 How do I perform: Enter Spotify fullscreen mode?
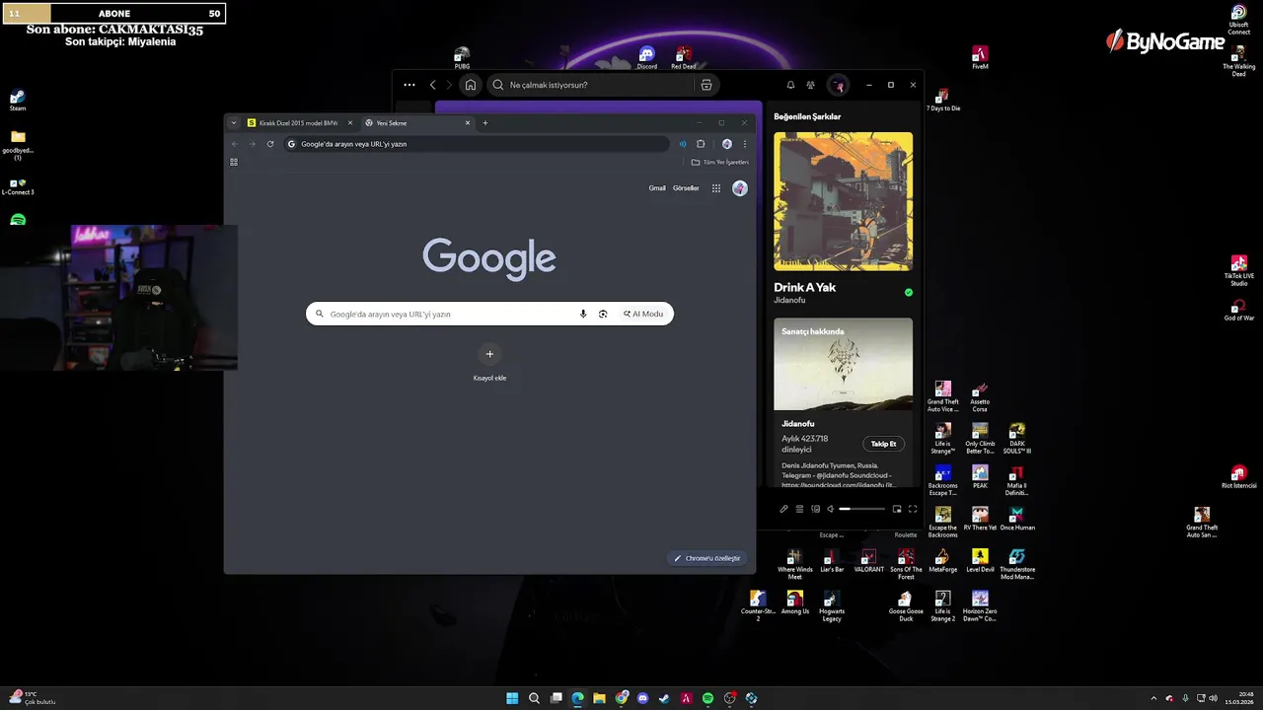[913, 509]
